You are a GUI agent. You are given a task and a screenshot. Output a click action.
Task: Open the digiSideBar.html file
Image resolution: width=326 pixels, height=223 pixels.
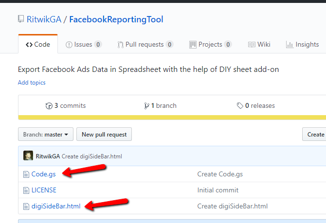pyautogui.click(x=56, y=206)
